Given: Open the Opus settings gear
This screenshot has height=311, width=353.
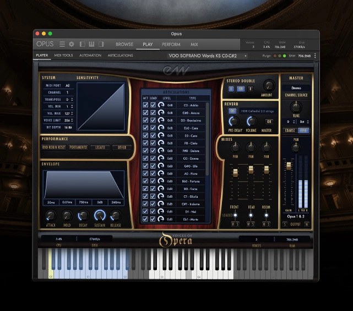Looking at the screenshot, I should coord(72,44).
